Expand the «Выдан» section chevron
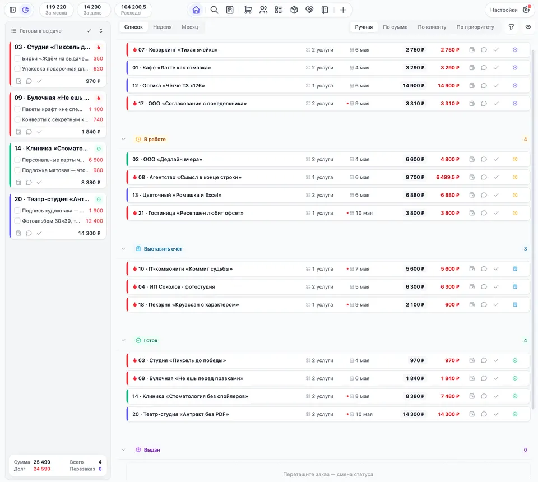The height and width of the screenshot is (482, 538). (x=123, y=449)
